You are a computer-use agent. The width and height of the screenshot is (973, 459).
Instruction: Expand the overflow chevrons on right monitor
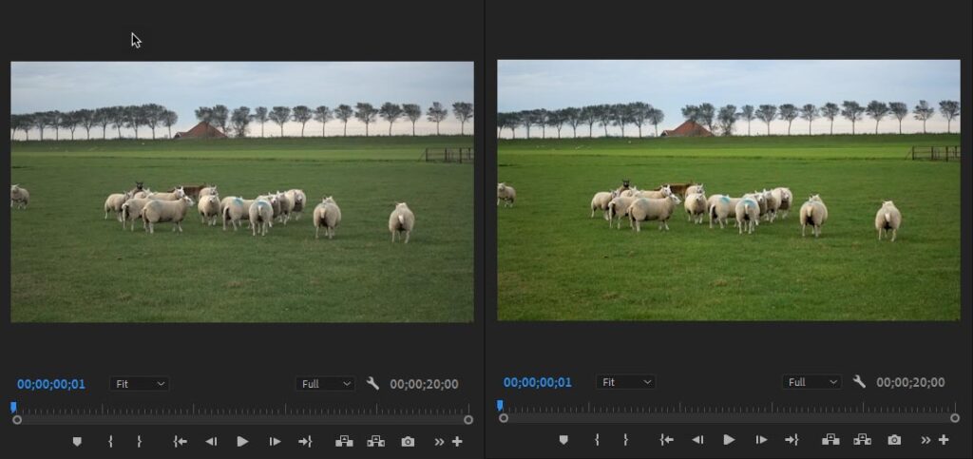point(925,440)
